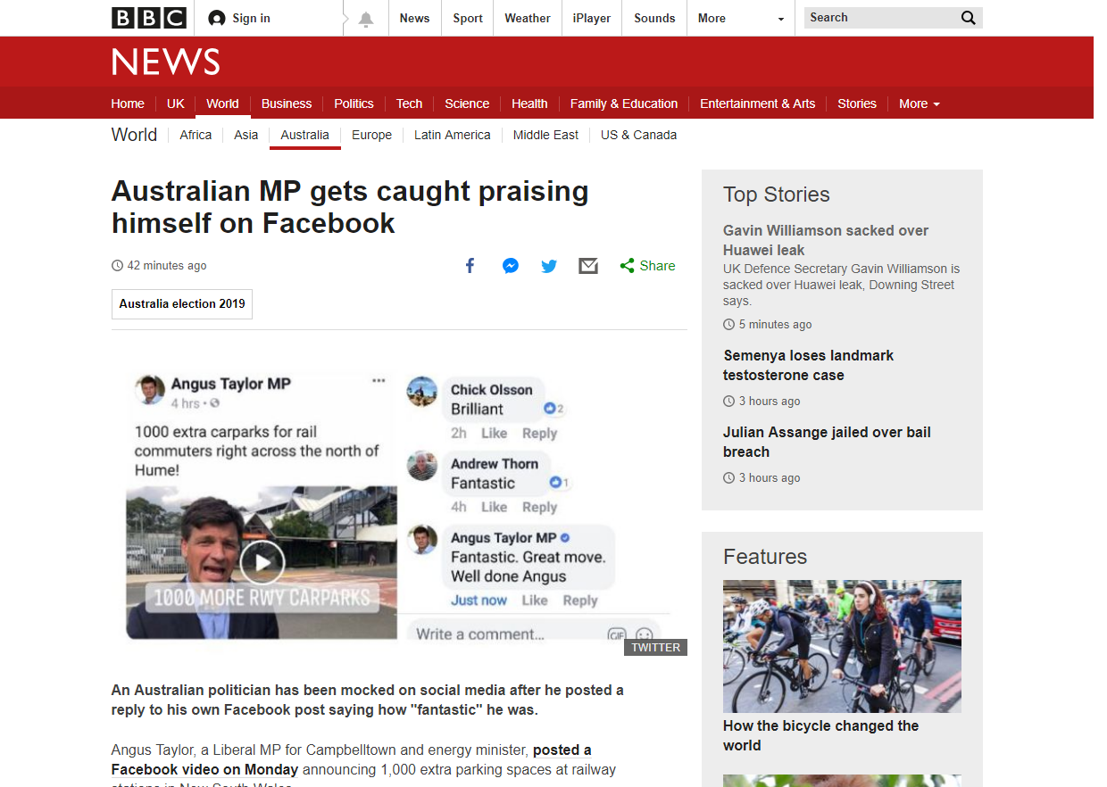Screen dimensions: 1107x787
Task: Expand the red nav More dropdown
Action: point(920,104)
